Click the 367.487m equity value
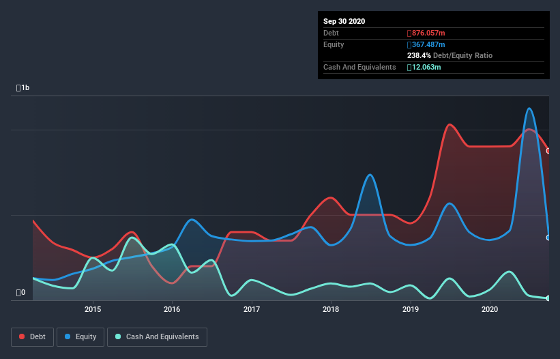 click(426, 44)
